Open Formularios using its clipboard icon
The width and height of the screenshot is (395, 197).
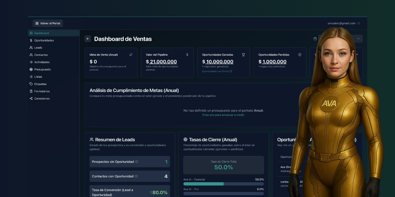pos(31,91)
